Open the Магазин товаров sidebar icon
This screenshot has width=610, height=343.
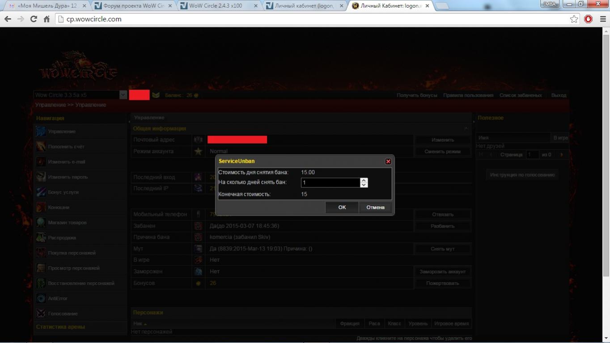coord(41,223)
